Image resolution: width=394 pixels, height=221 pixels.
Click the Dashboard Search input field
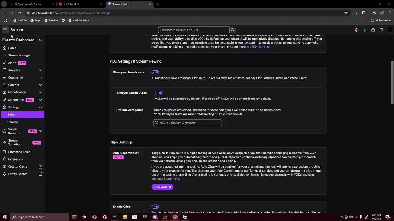(194, 30)
